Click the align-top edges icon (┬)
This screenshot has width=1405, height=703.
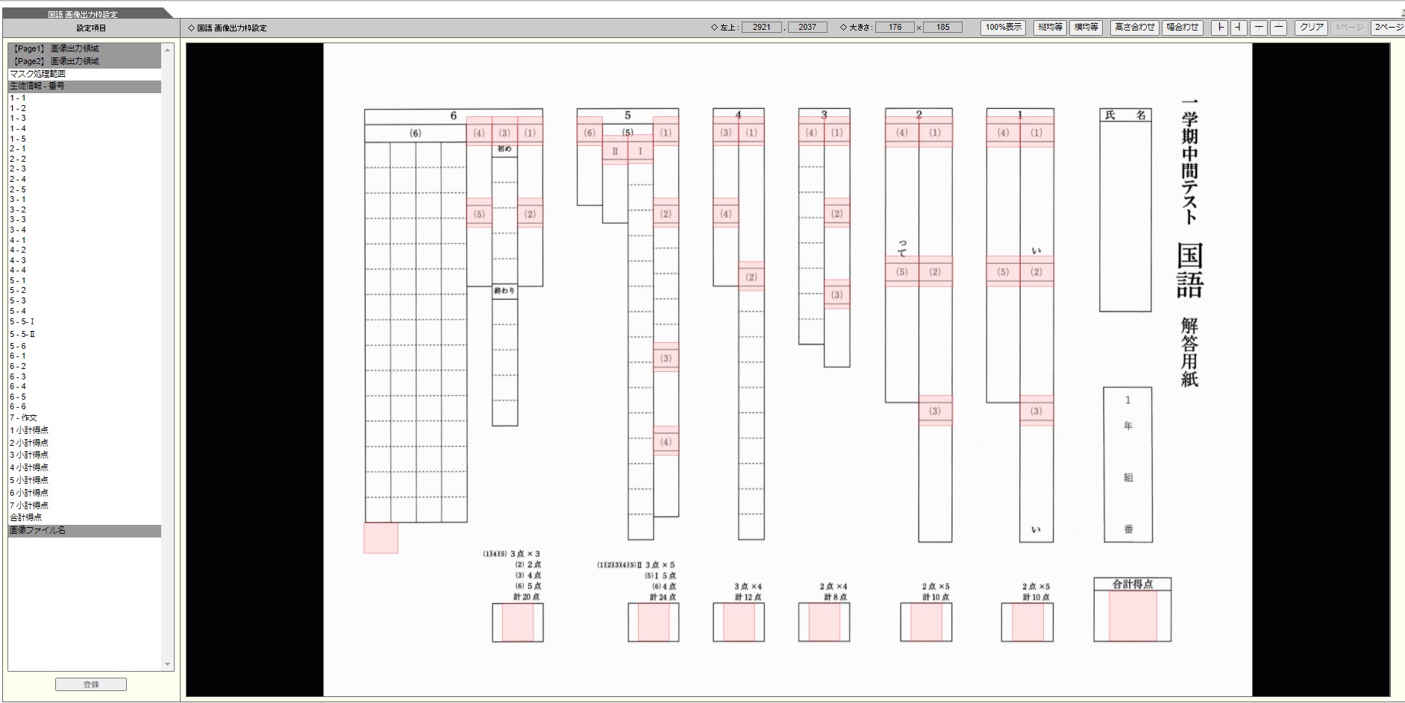1259,28
